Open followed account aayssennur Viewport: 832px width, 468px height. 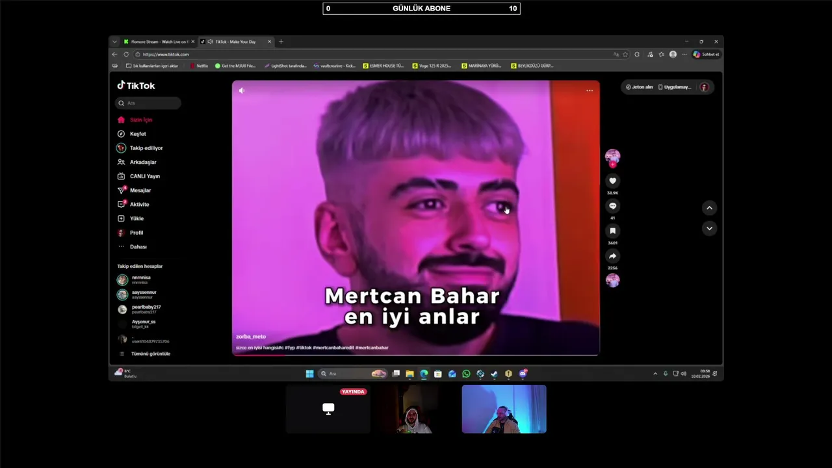pyautogui.click(x=137, y=294)
